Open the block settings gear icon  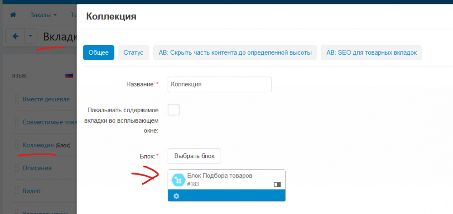click(176, 196)
